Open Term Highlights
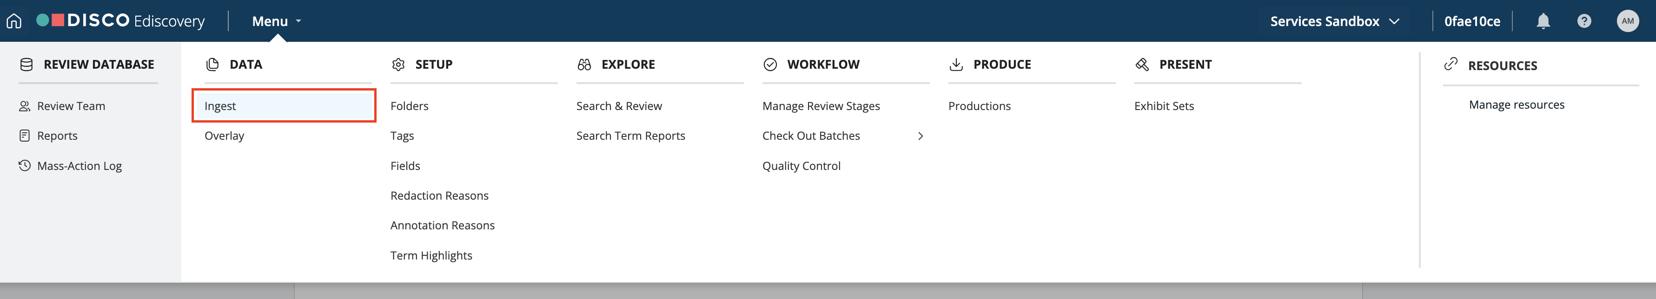This screenshot has width=1656, height=299. pyautogui.click(x=431, y=255)
